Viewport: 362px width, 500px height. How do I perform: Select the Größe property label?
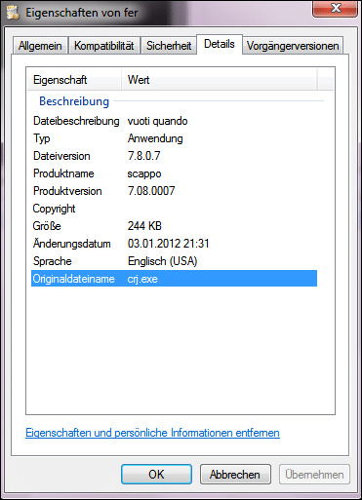pyautogui.click(x=47, y=226)
